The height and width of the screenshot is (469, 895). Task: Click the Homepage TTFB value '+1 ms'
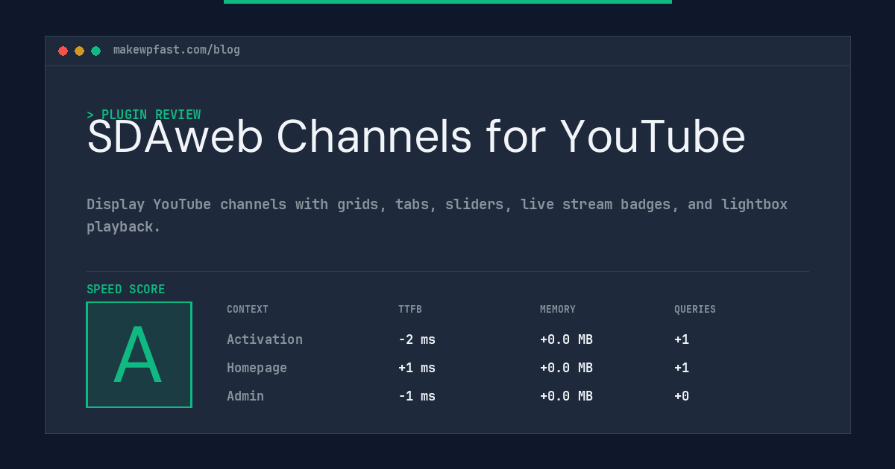pos(417,368)
